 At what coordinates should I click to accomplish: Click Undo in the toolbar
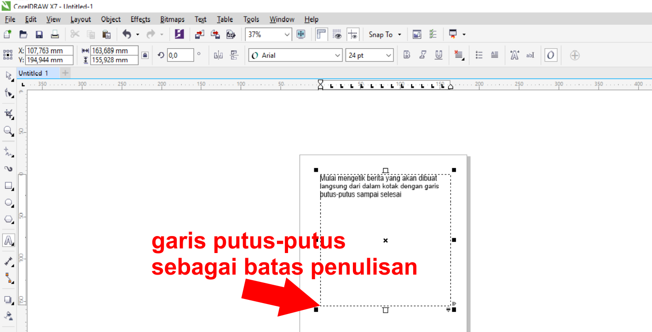[x=127, y=34]
